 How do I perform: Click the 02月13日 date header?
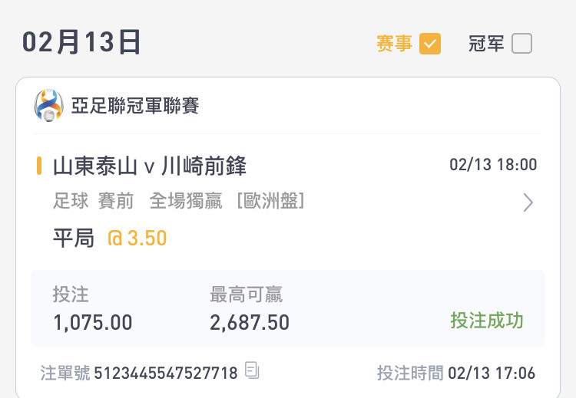point(81,42)
